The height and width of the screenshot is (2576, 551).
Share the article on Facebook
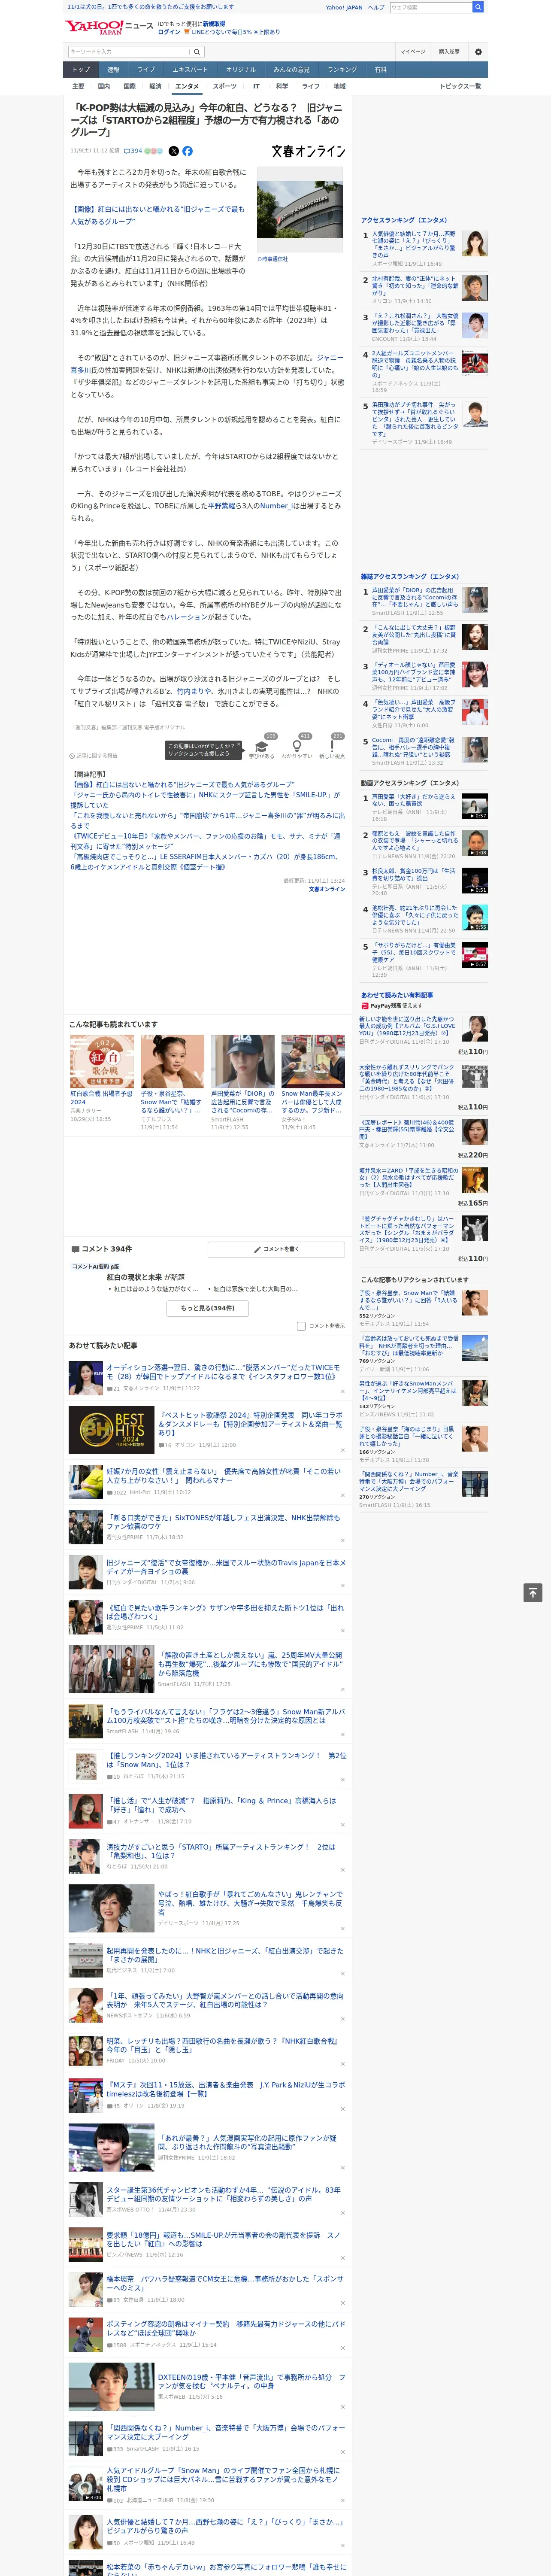pos(187,151)
